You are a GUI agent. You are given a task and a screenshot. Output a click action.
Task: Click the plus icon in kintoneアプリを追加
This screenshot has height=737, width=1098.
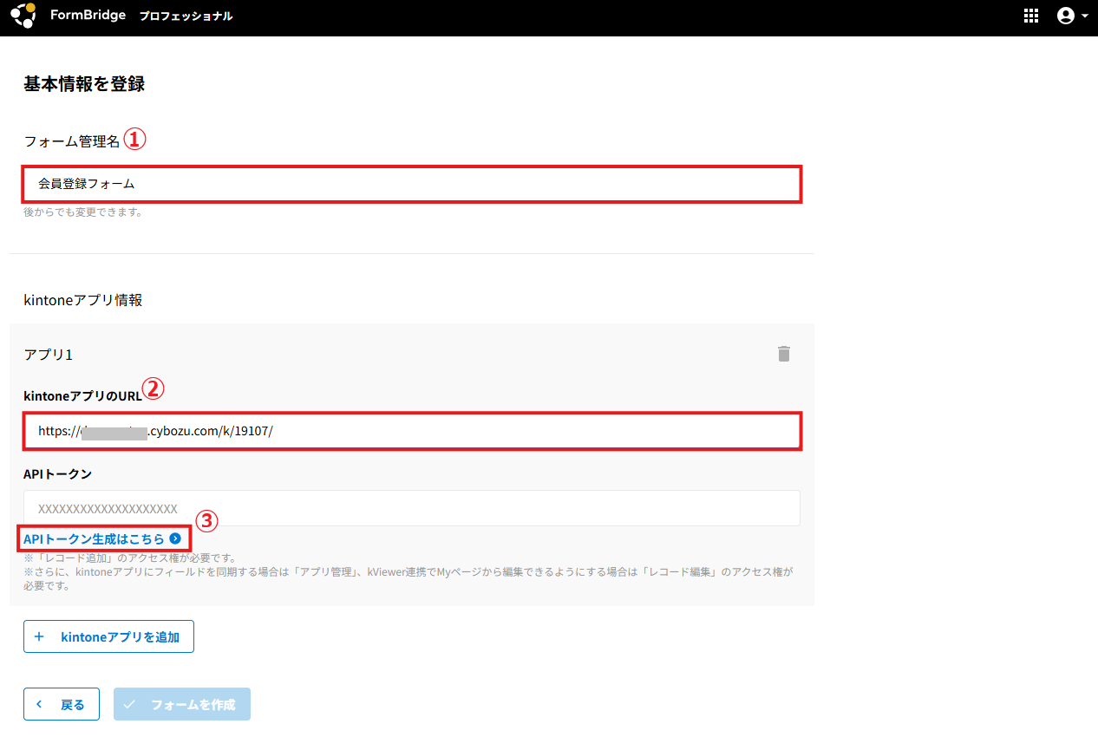tap(39, 636)
